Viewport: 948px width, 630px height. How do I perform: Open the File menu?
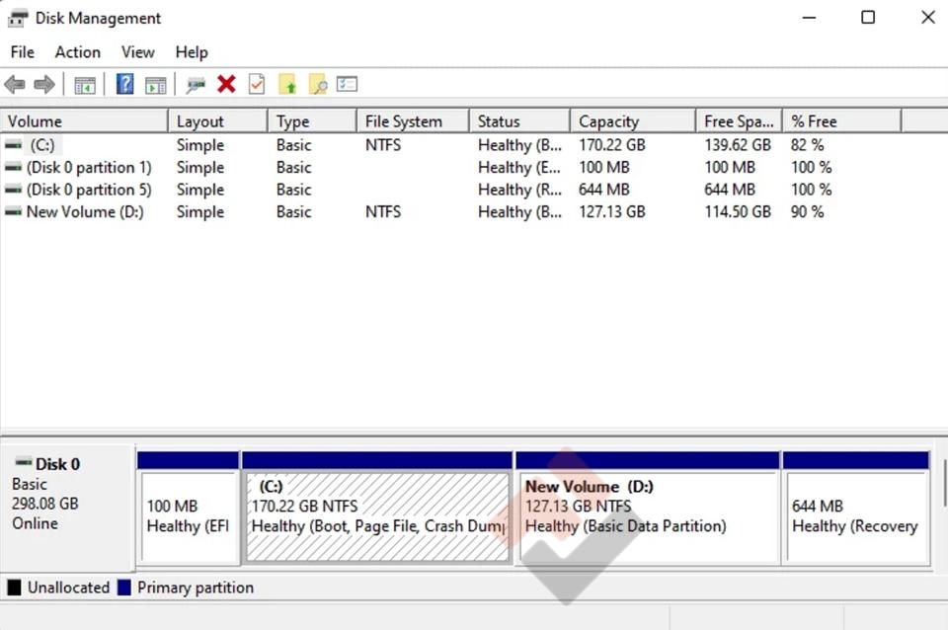(x=22, y=52)
